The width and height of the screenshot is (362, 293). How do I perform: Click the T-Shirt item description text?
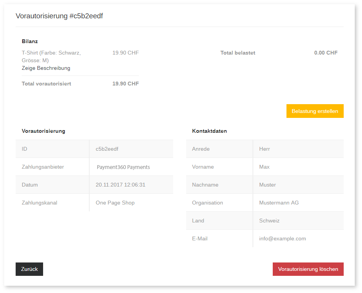51,56
